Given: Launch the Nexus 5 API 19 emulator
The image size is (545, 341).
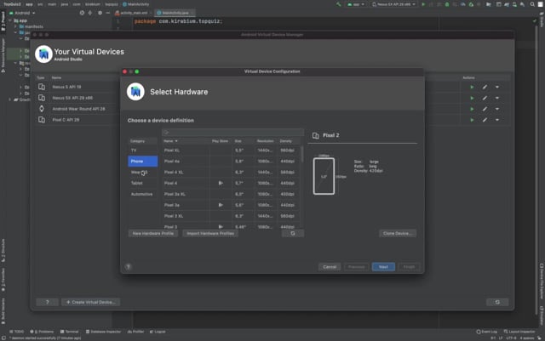Looking at the screenshot, I should click(x=472, y=87).
